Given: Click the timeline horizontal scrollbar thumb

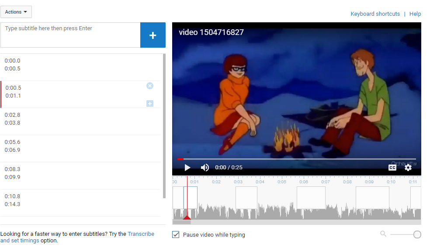Looking at the screenshot, I should (181, 222).
